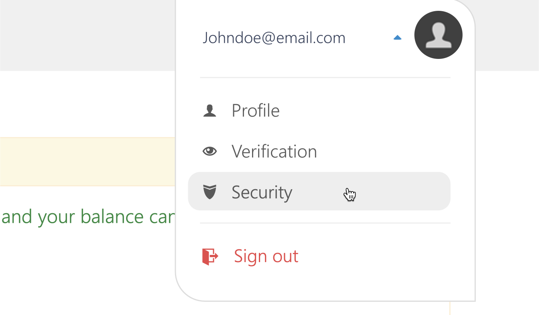The width and height of the screenshot is (539, 315).
Task: Click the red Sign out door icon
Action: coord(210,256)
